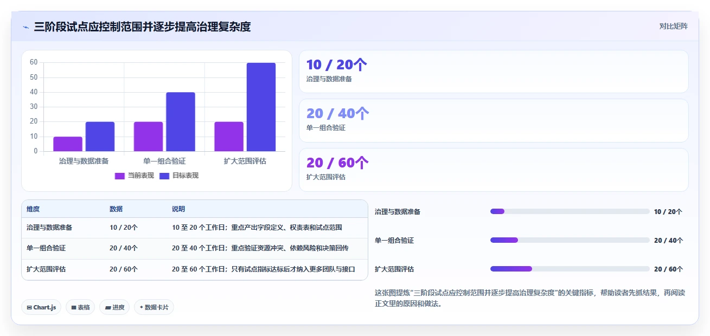Click 治理与数据准备 progress bar
The height and width of the screenshot is (336, 710).
(570, 211)
